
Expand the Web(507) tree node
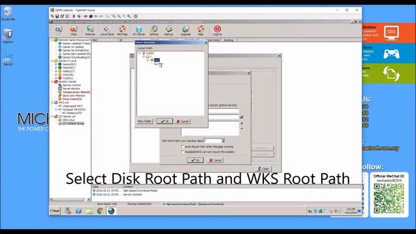[x=56, y=68]
